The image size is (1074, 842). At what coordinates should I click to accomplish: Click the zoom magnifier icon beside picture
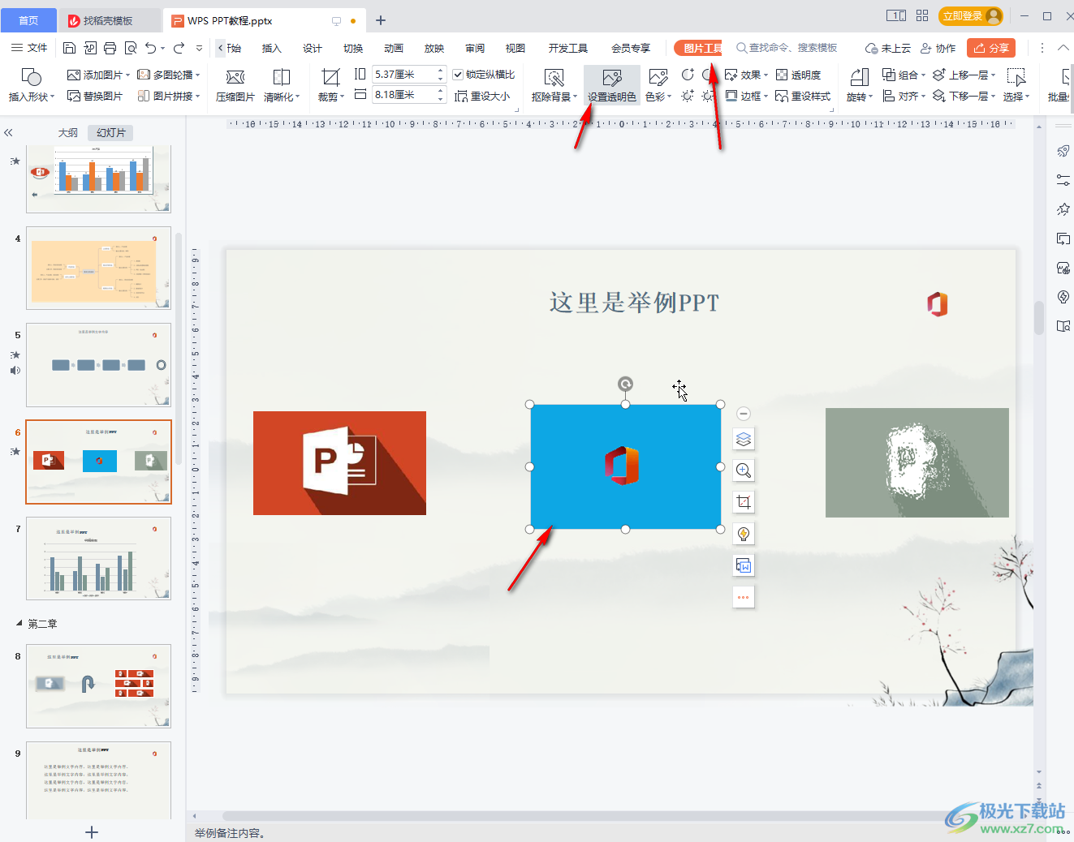[x=744, y=470]
